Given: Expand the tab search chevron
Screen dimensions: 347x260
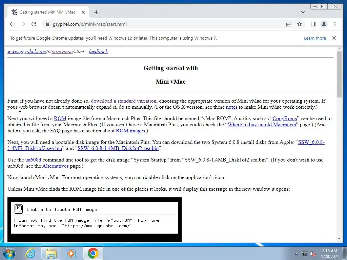Looking at the screenshot, I should (x=303, y=12).
